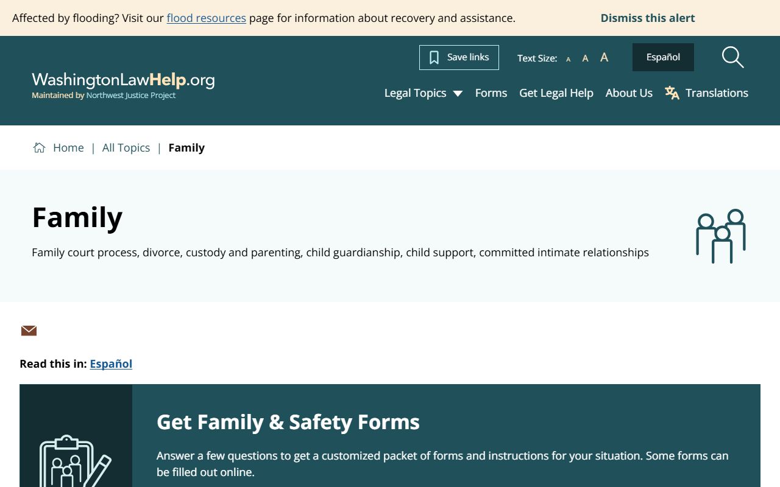Viewport: 780px width, 487px height.
Task: Click the clipboard forms icon
Action: coord(76,461)
